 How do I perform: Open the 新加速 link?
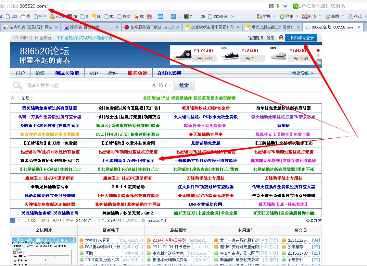click(284, 126)
